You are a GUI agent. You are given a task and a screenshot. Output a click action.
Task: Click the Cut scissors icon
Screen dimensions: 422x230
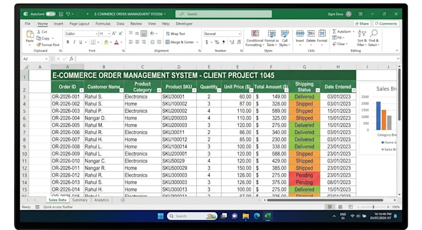tap(38, 32)
